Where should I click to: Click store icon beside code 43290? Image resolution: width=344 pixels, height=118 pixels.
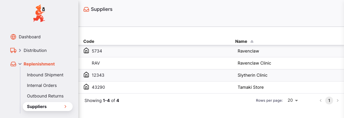point(86,87)
